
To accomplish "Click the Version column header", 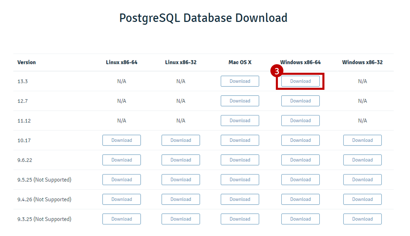I will coord(26,63).
